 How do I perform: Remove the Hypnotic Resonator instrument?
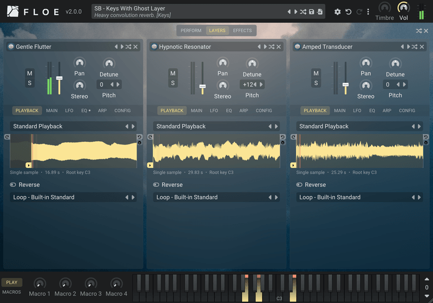279,47
